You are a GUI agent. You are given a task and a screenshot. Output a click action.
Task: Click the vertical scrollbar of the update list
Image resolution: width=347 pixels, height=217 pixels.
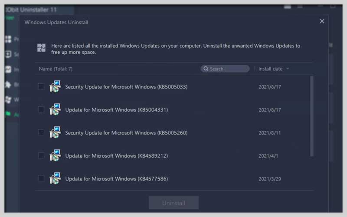coord(311,116)
